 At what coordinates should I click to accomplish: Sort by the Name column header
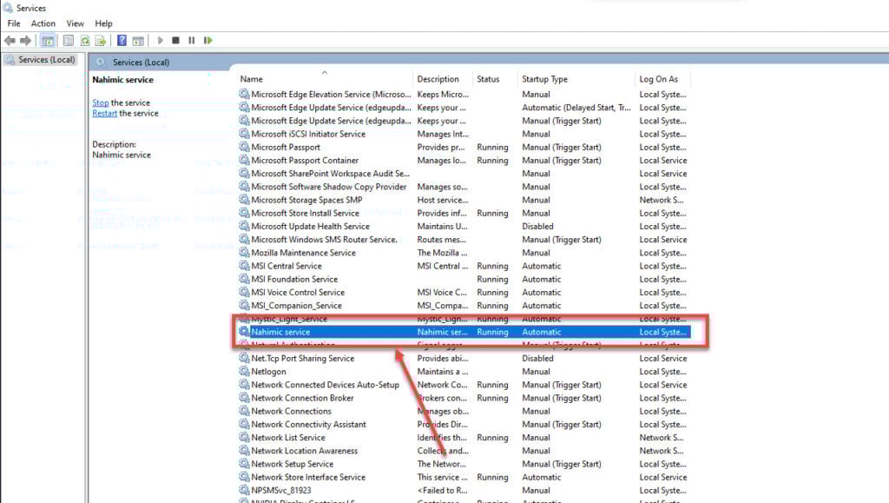click(x=325, y=79)
